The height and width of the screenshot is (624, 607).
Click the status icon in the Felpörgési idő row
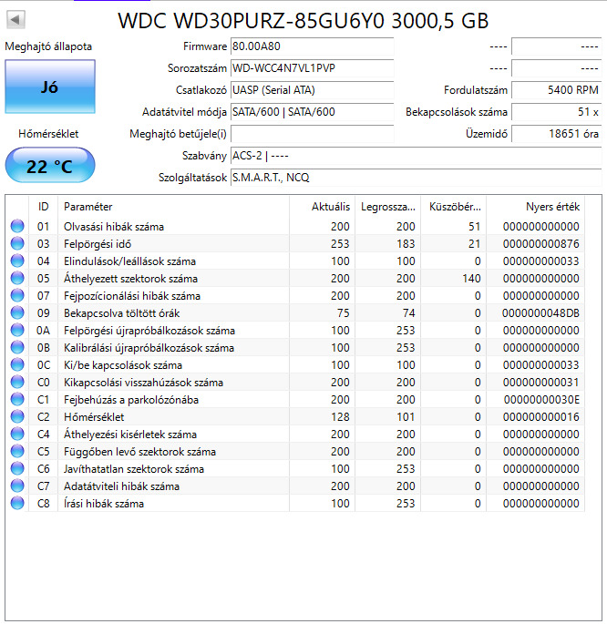[17, 243]
